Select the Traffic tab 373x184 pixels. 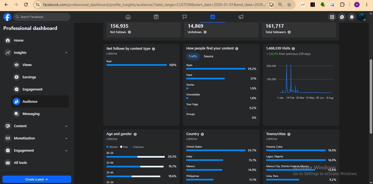193,56
